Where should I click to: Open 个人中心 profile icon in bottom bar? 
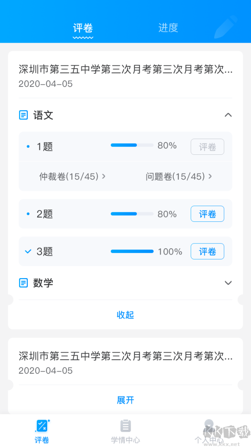pyautogui.click(x=209, y=425)
